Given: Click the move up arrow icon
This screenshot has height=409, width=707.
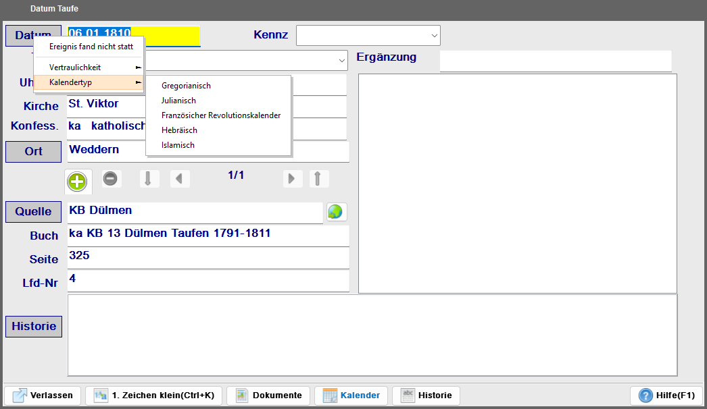Looking at the screenshot, I should click(x=319, y=179).
